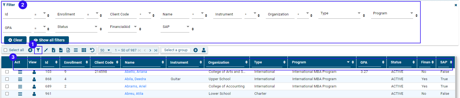Viewport: 460px width, 98px height.
Task: Open action menu for Abreu, Atila row
Action: tap(20, 94)
